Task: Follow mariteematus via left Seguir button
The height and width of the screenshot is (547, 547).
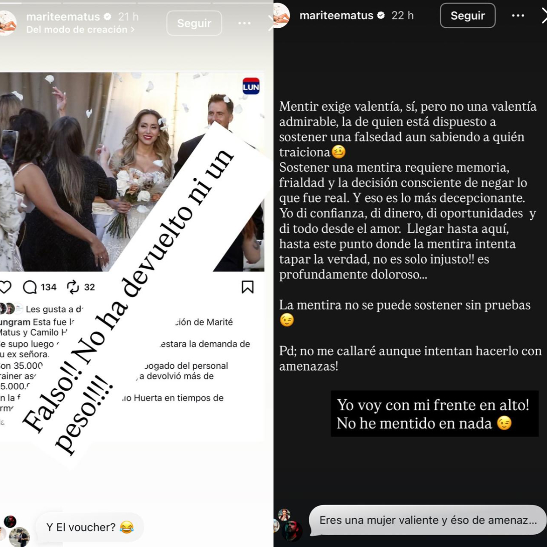Action: [194, 23]
